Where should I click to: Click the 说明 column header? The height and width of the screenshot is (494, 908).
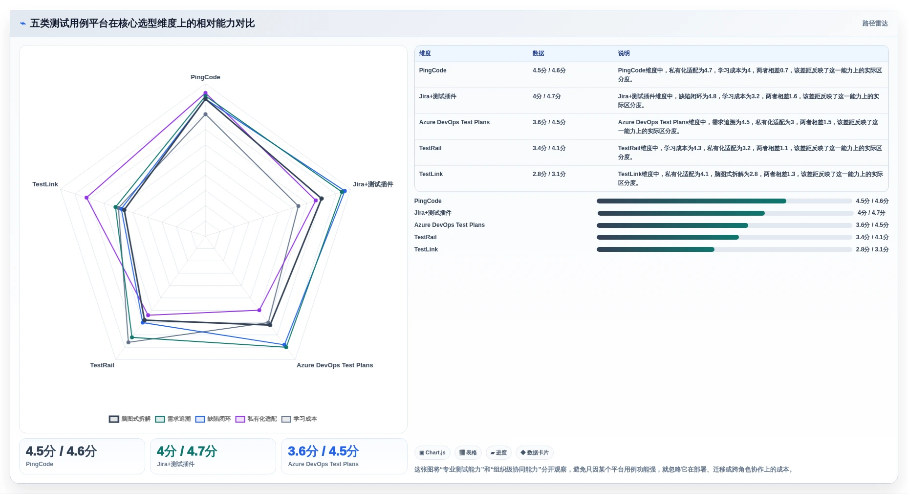(x=624, y=53)
